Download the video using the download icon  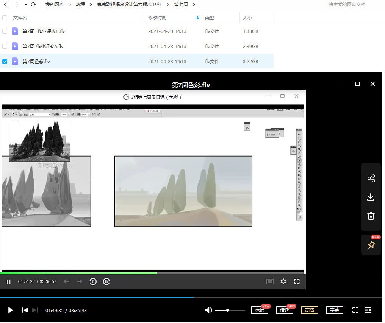[371, 197]
